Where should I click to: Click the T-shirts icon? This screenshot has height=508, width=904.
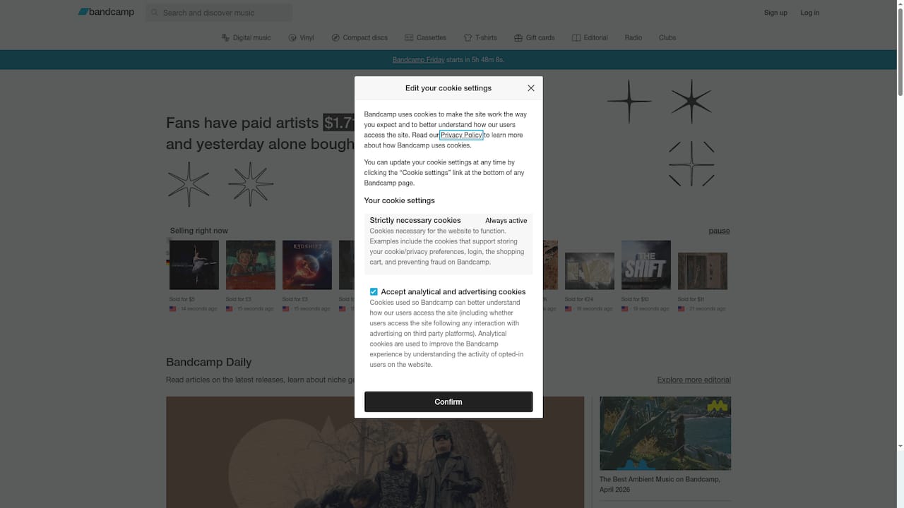tap(468, 37)
